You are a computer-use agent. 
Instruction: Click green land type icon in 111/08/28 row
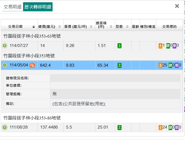click(x=120, y=127)
